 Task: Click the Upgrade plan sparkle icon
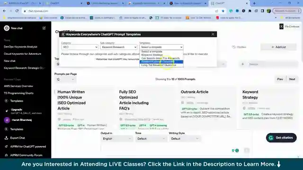pyautogui.click(x=7, y=111)
